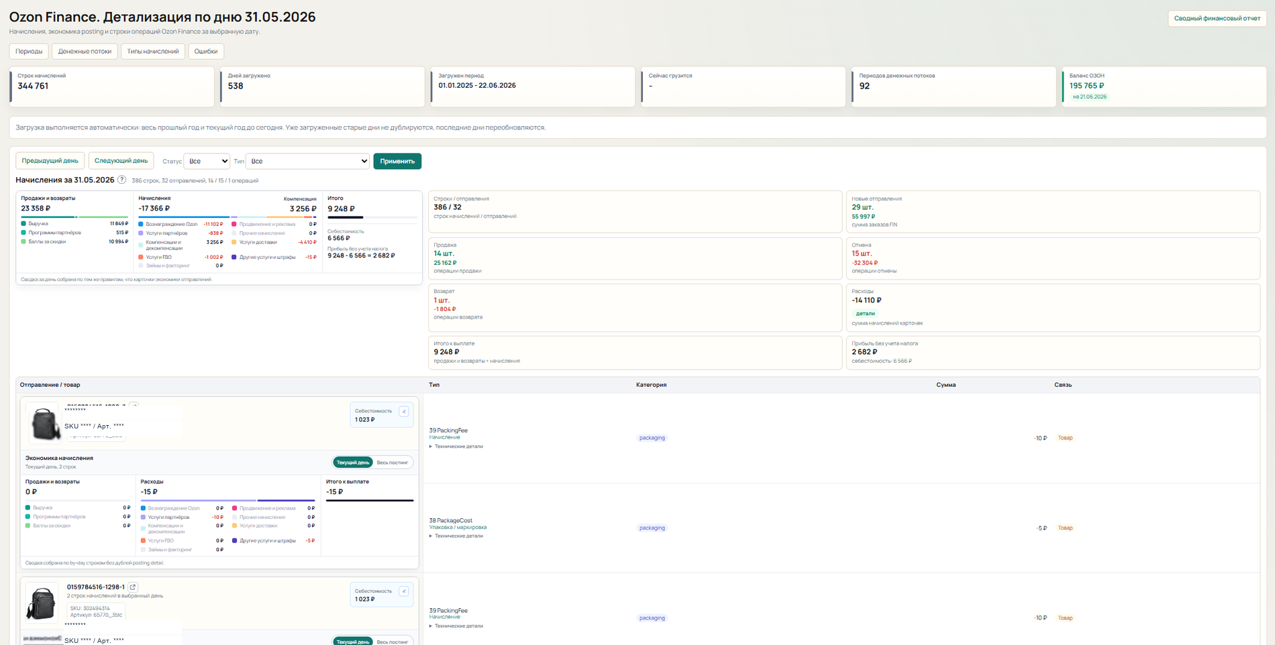Click the Новые отправления 29 шт. tile
Screen dimensions: 1275x645
pyautogui.click(x=1053, y=212)
